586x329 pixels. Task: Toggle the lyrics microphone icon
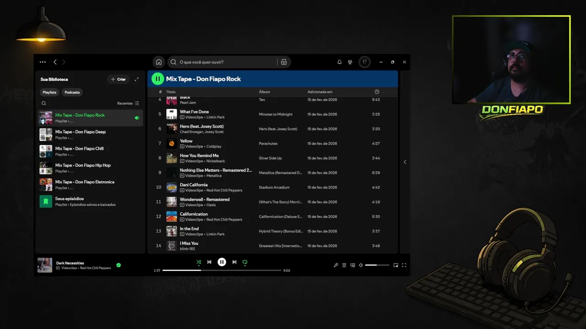tap(336, 265)
